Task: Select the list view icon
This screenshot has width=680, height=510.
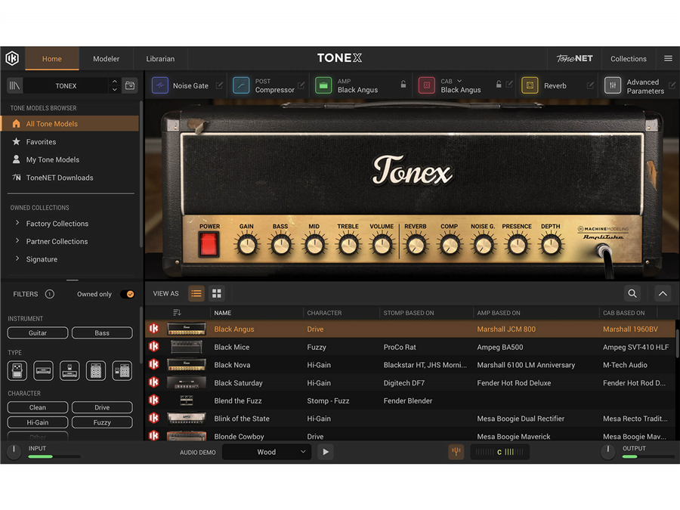Action: [196, 294]
